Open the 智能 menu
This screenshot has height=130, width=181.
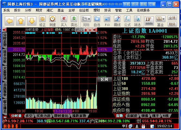click(x=118, y=10)
